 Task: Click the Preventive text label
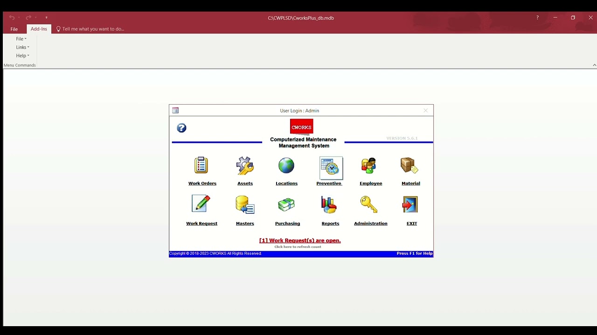pyautogui.click(x=329, y=183)
